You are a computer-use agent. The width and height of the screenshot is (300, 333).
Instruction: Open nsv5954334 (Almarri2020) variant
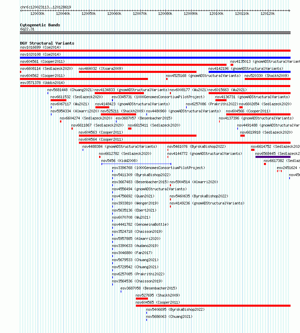pos(75,111)
